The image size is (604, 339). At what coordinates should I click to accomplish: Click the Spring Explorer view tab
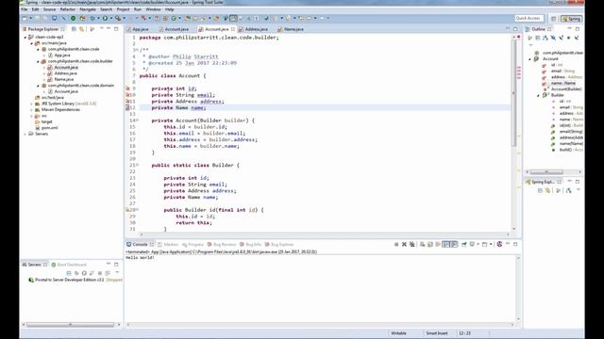pyautogui.click(x=544, y=182)
